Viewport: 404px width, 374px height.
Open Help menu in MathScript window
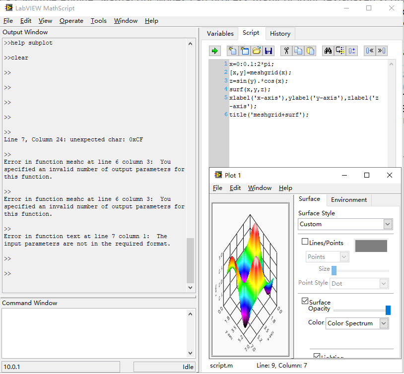click(x=151, y=21)
